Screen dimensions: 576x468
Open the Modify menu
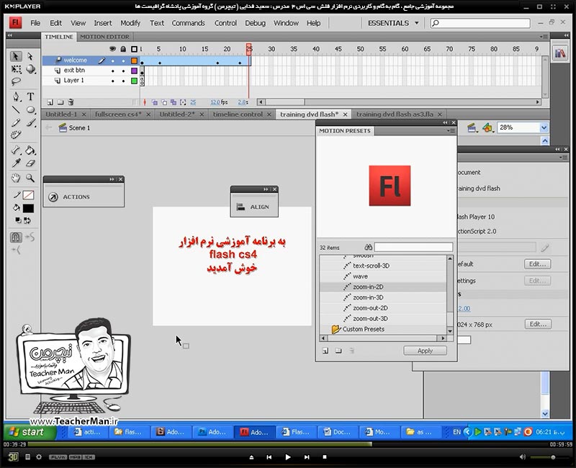point(130,23)
